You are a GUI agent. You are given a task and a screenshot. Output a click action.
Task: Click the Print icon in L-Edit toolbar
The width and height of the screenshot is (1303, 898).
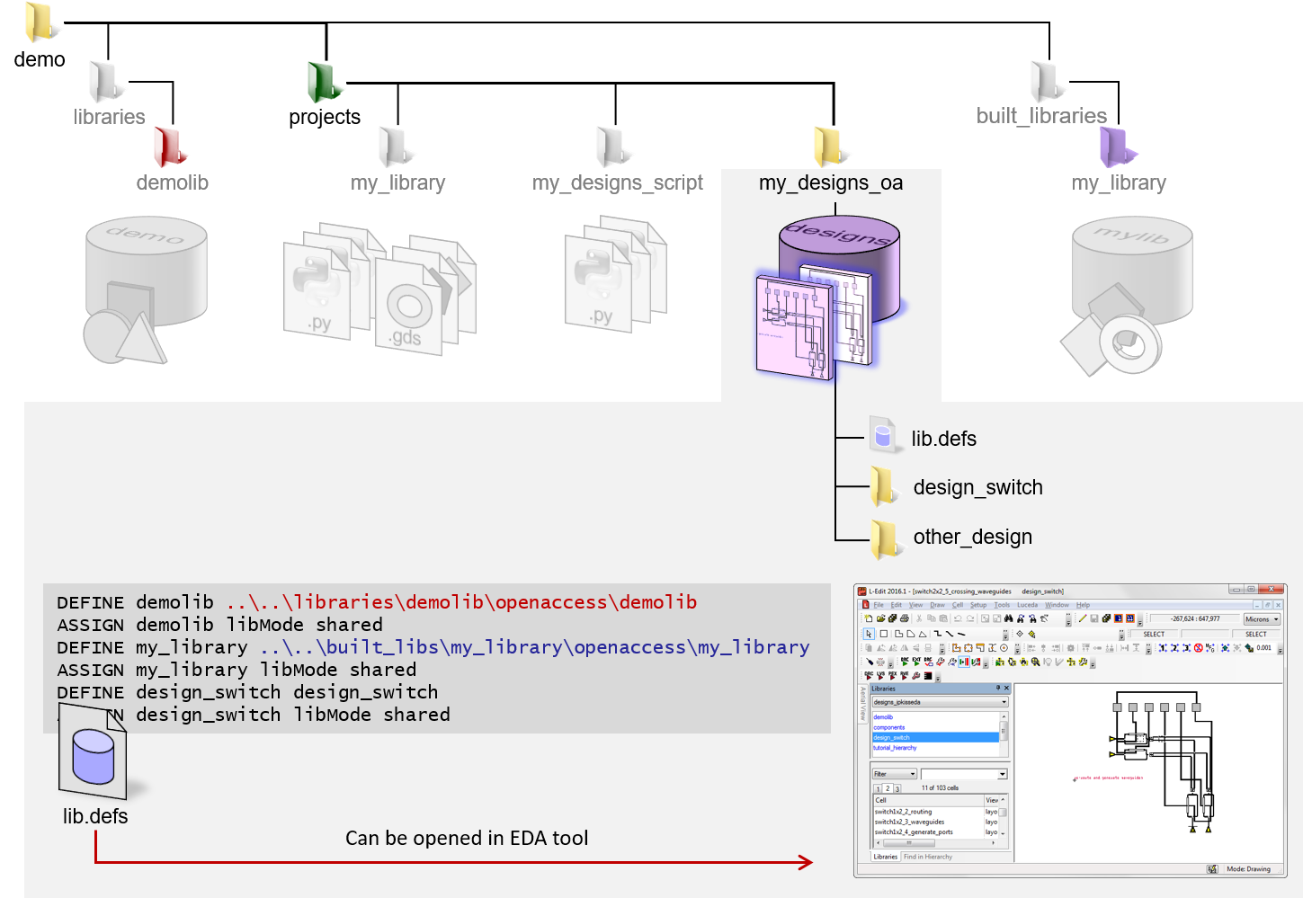pyautogui.click(x=904, y=618)
